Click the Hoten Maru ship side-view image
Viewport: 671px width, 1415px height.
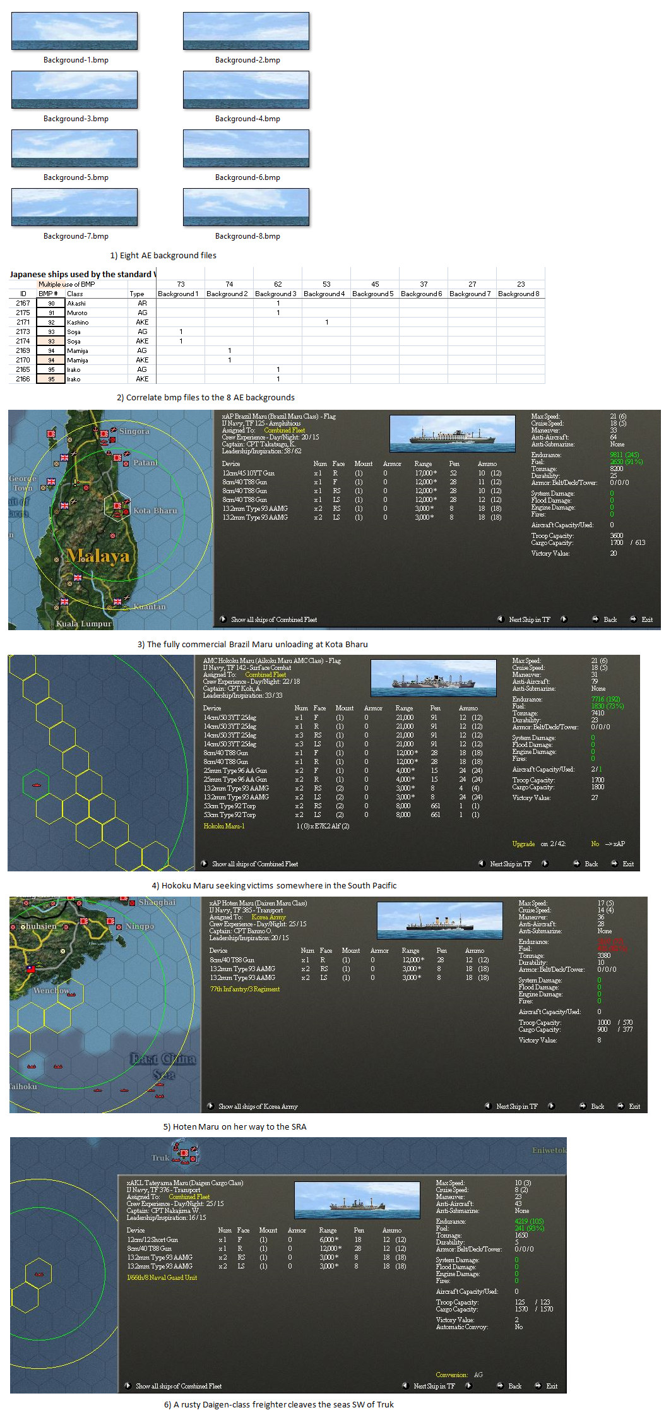click(x=440, y=920)
